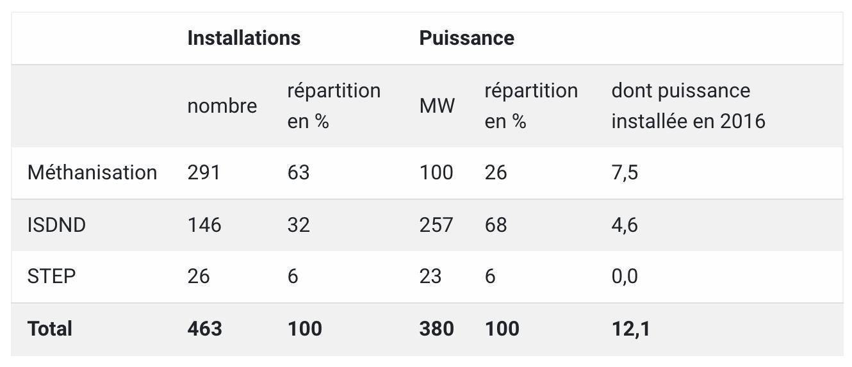Viewport: 852px width, 367px height.
Task: Select the 4,6 cell for ISDND
Action: 625,225
